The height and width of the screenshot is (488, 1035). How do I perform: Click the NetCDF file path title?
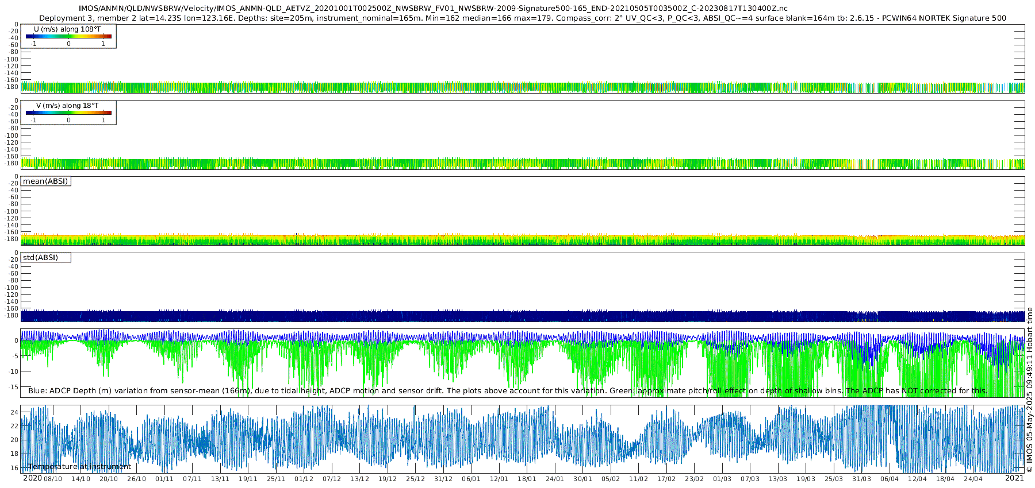click(433, 9)
